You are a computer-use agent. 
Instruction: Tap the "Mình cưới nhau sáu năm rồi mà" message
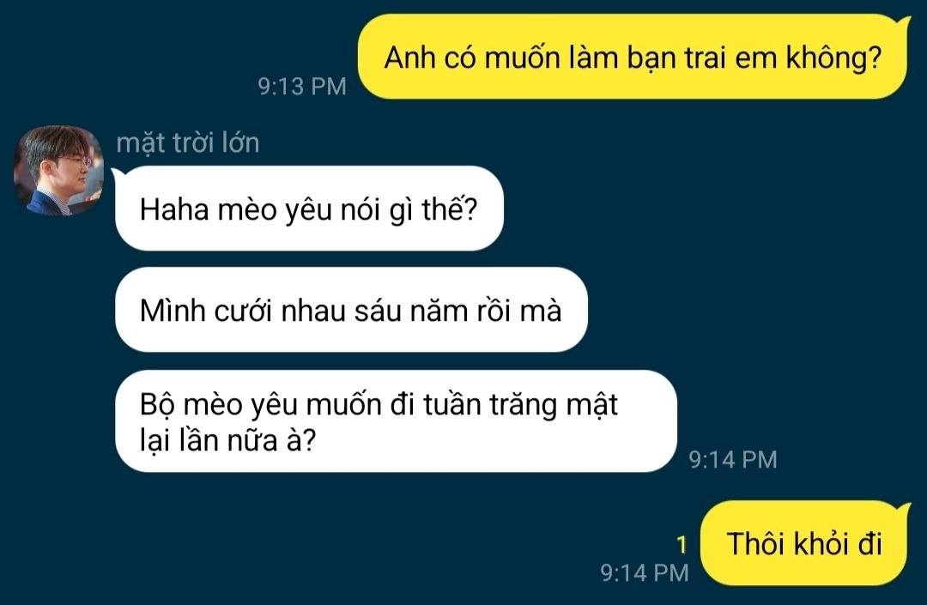(x=351, y=310)
